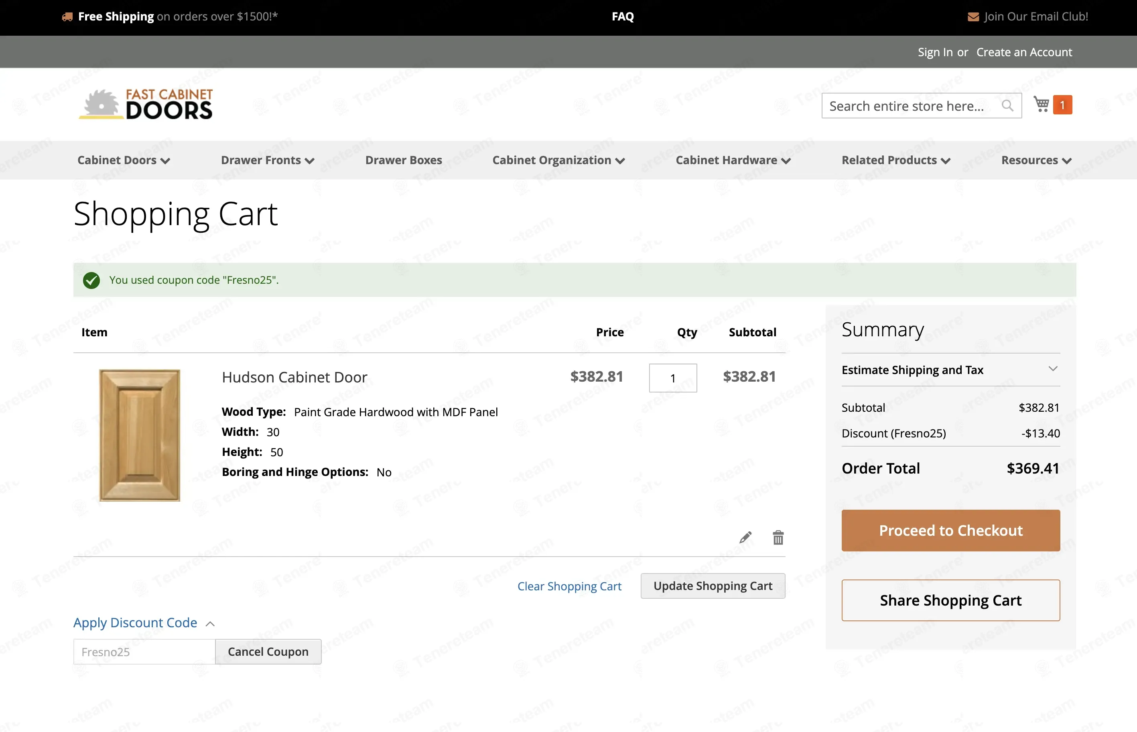Collapse the Apply Discount Code section
This screenshot has height=732, width=1137.
pos(144,623)
